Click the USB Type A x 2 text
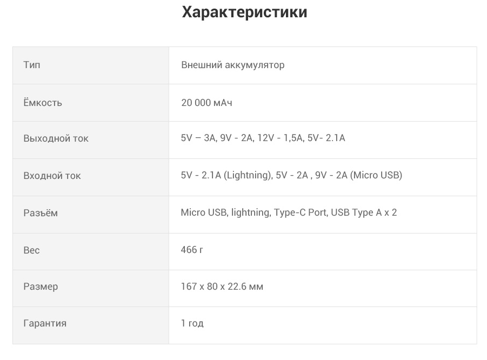Image resolution: width=487 pixels, height=360 pixels. pos(364,212)
